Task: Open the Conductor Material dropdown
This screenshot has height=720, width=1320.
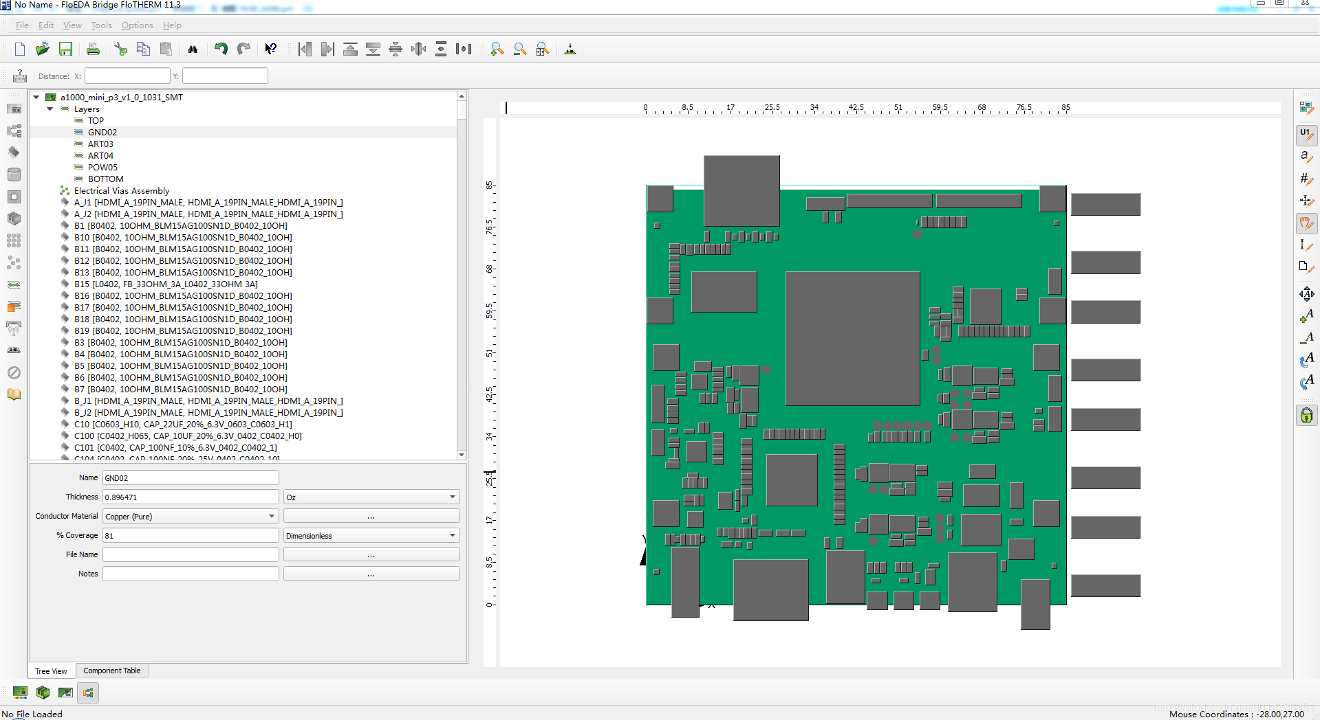Action: pyautogui.click(x=191, y=516)
